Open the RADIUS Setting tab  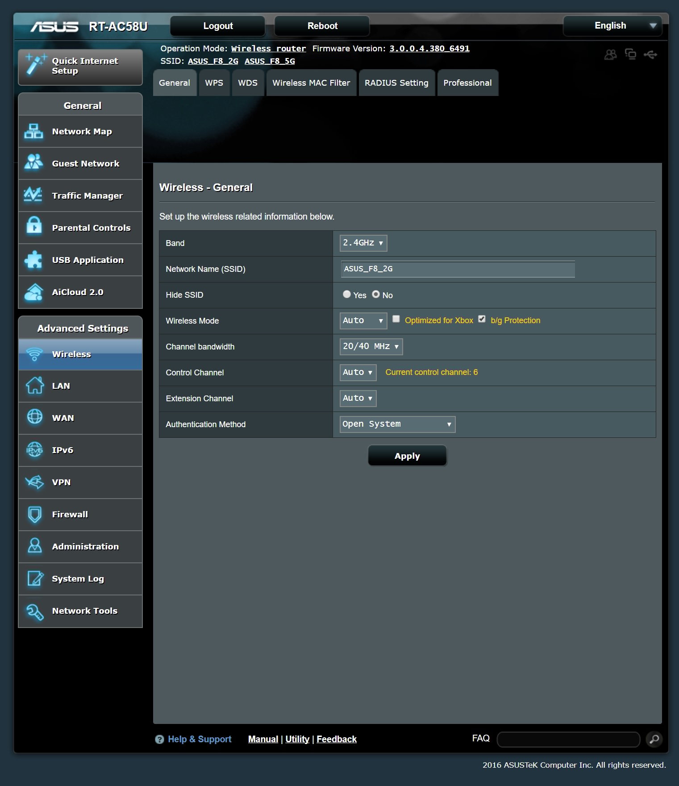[396, 83]
